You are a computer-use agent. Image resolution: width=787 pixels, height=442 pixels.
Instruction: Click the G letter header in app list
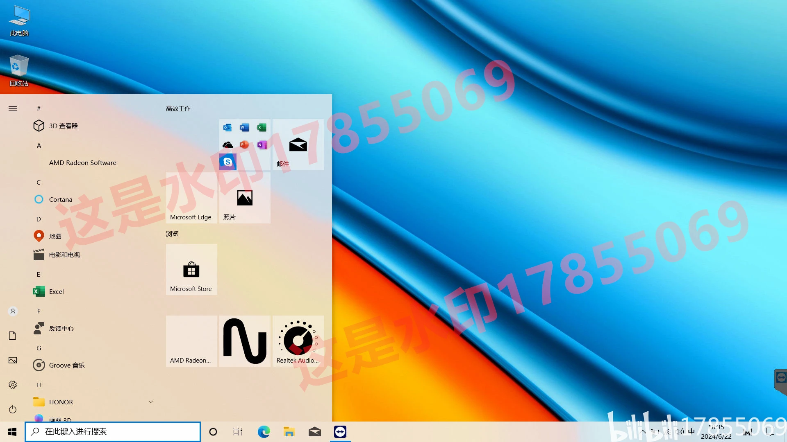tap(39, 348)
